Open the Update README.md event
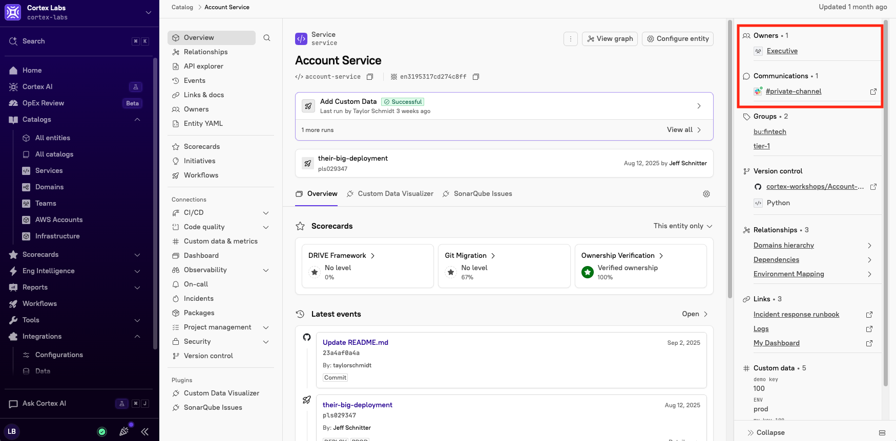Image resolution: width=896 pixels, height=441 pixels. (x=355, y=343)
